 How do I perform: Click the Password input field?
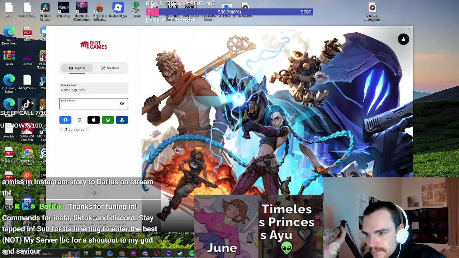tap(94, 104)
